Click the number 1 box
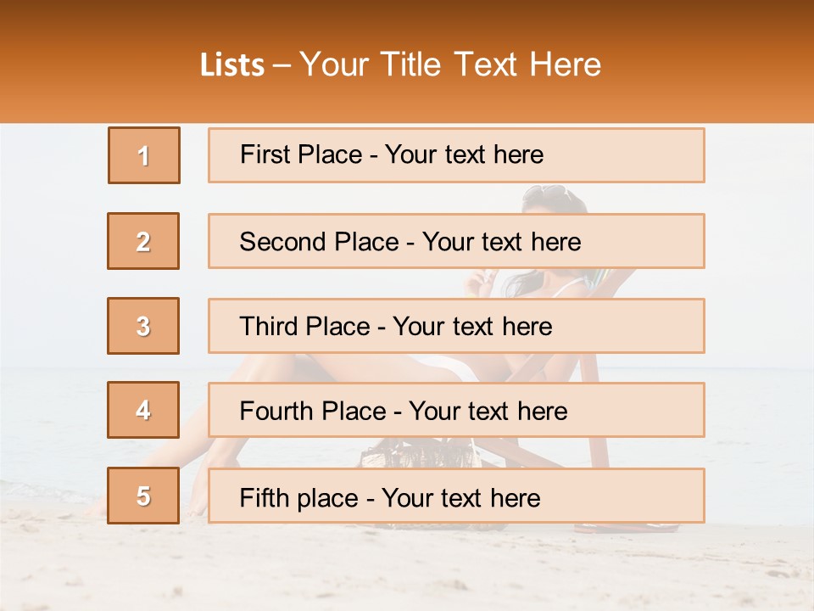The image size is (814, 611). [144, 155]
